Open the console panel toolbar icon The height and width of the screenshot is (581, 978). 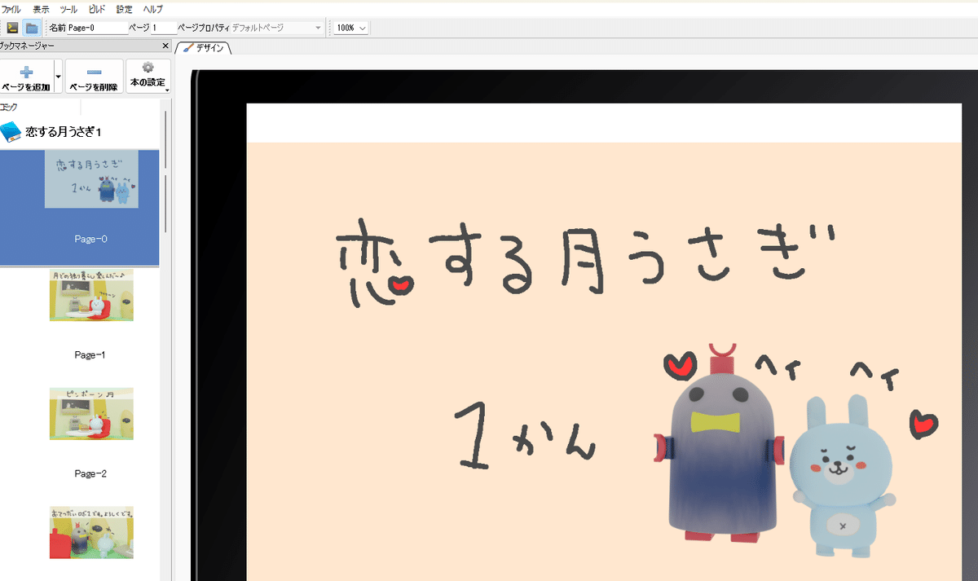coord(12,28)
